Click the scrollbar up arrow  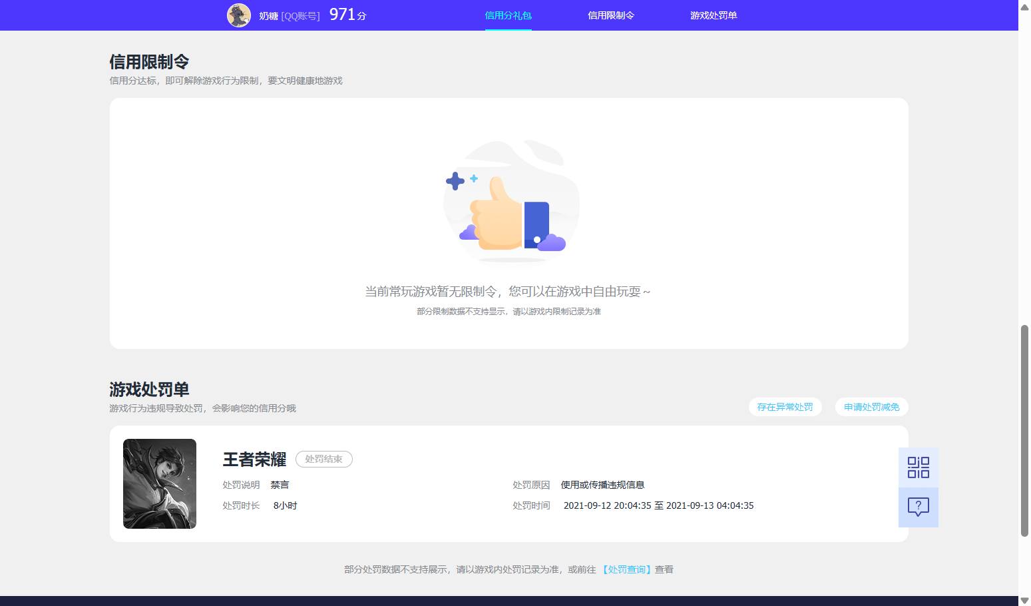tap(1024, 6)
